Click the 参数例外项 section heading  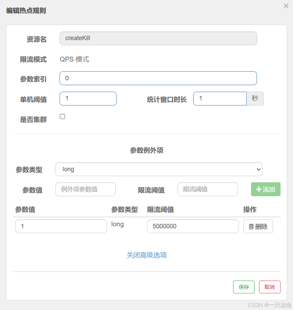[147, 150]
